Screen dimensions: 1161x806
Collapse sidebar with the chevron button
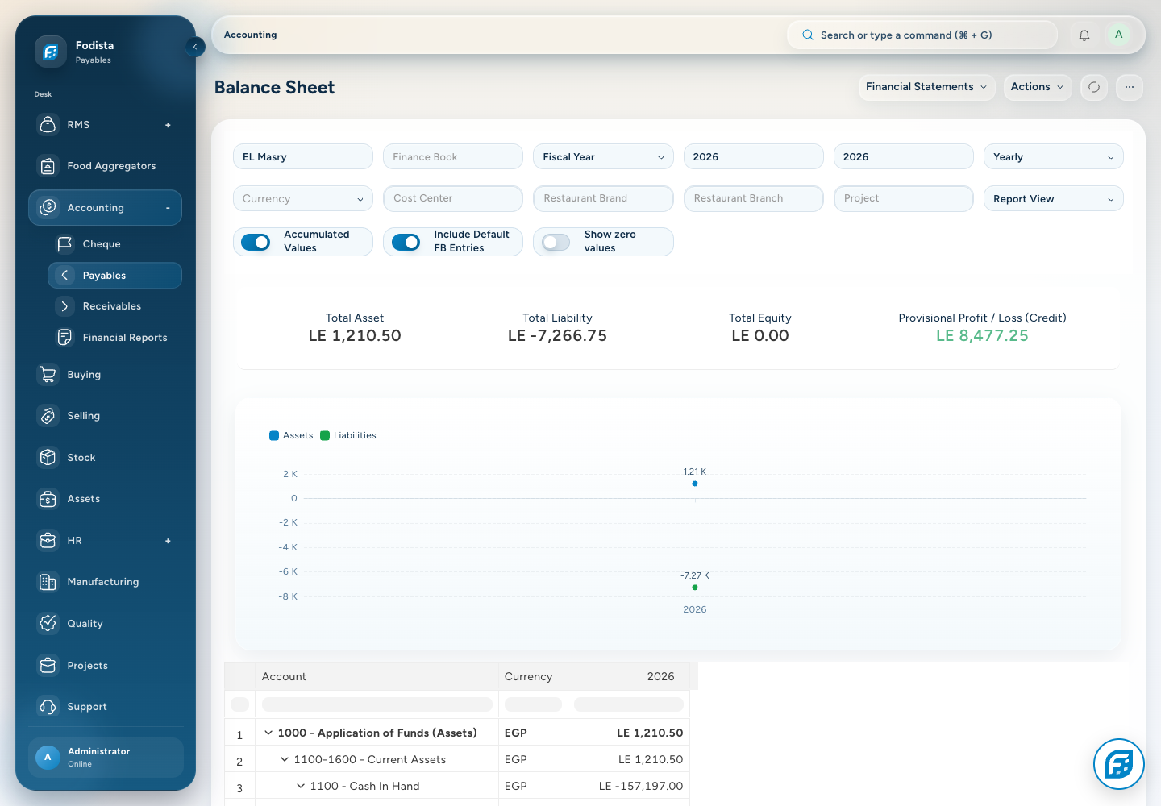[x=195, y=47]
